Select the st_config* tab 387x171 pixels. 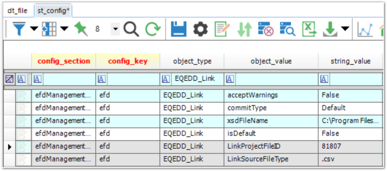53,11
